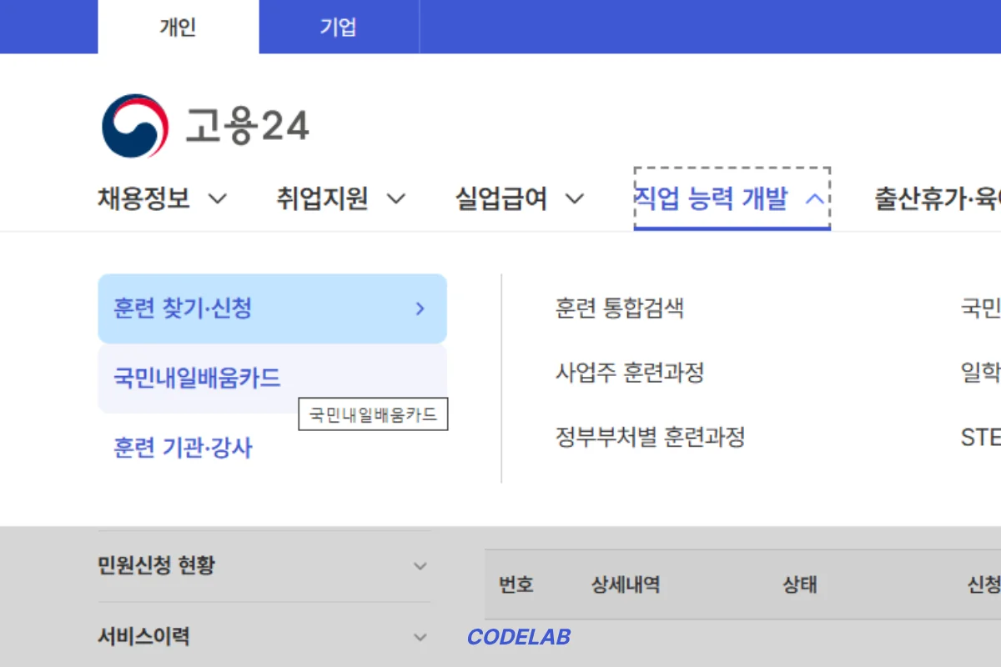Switch to the 기업 tab

(x=338, y=28)
